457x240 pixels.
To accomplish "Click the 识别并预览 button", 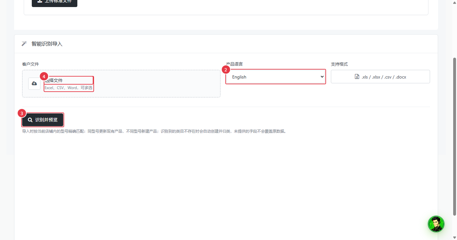I will tap(43, 120).
